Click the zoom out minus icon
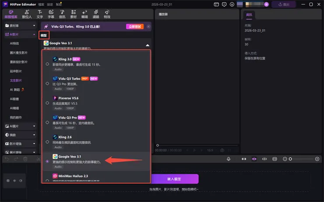The image size is (324, 202). [285, 159]
